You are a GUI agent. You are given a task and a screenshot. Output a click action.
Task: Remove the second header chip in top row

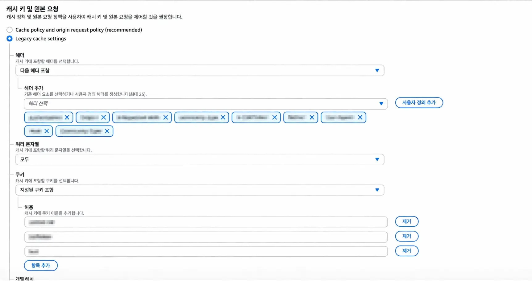pyautogui.click(x=103, y=118)
